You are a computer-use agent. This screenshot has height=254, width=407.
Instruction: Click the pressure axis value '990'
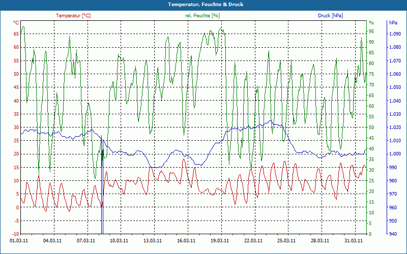click(393, 168)
